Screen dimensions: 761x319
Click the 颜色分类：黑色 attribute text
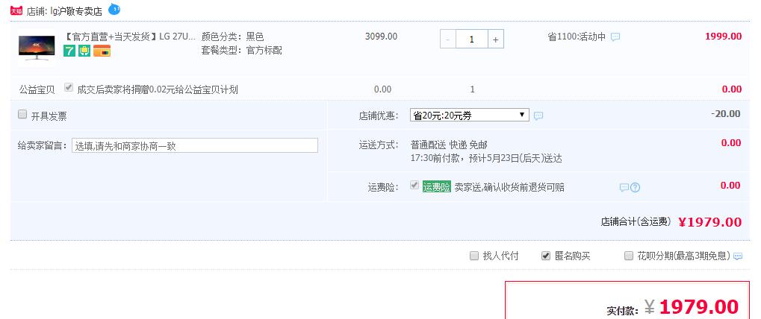[x=232, y=37]
